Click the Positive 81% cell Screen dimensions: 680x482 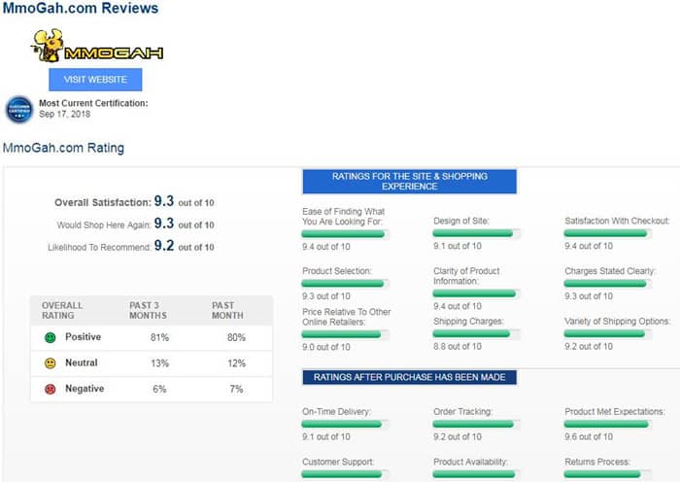(x=159, y=337)
